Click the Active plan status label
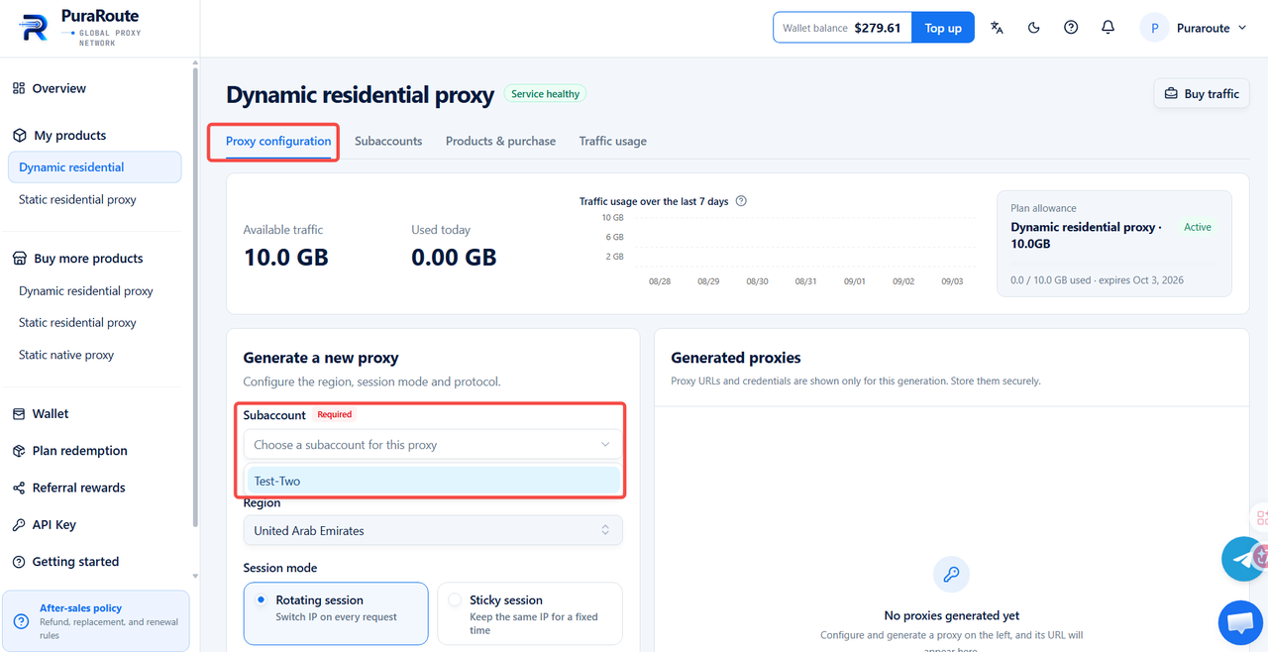The image size is (1268, 652). [1198, 227]
